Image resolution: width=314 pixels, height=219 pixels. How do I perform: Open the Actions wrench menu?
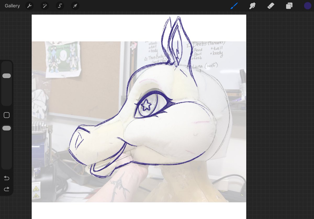click(29, 6)
